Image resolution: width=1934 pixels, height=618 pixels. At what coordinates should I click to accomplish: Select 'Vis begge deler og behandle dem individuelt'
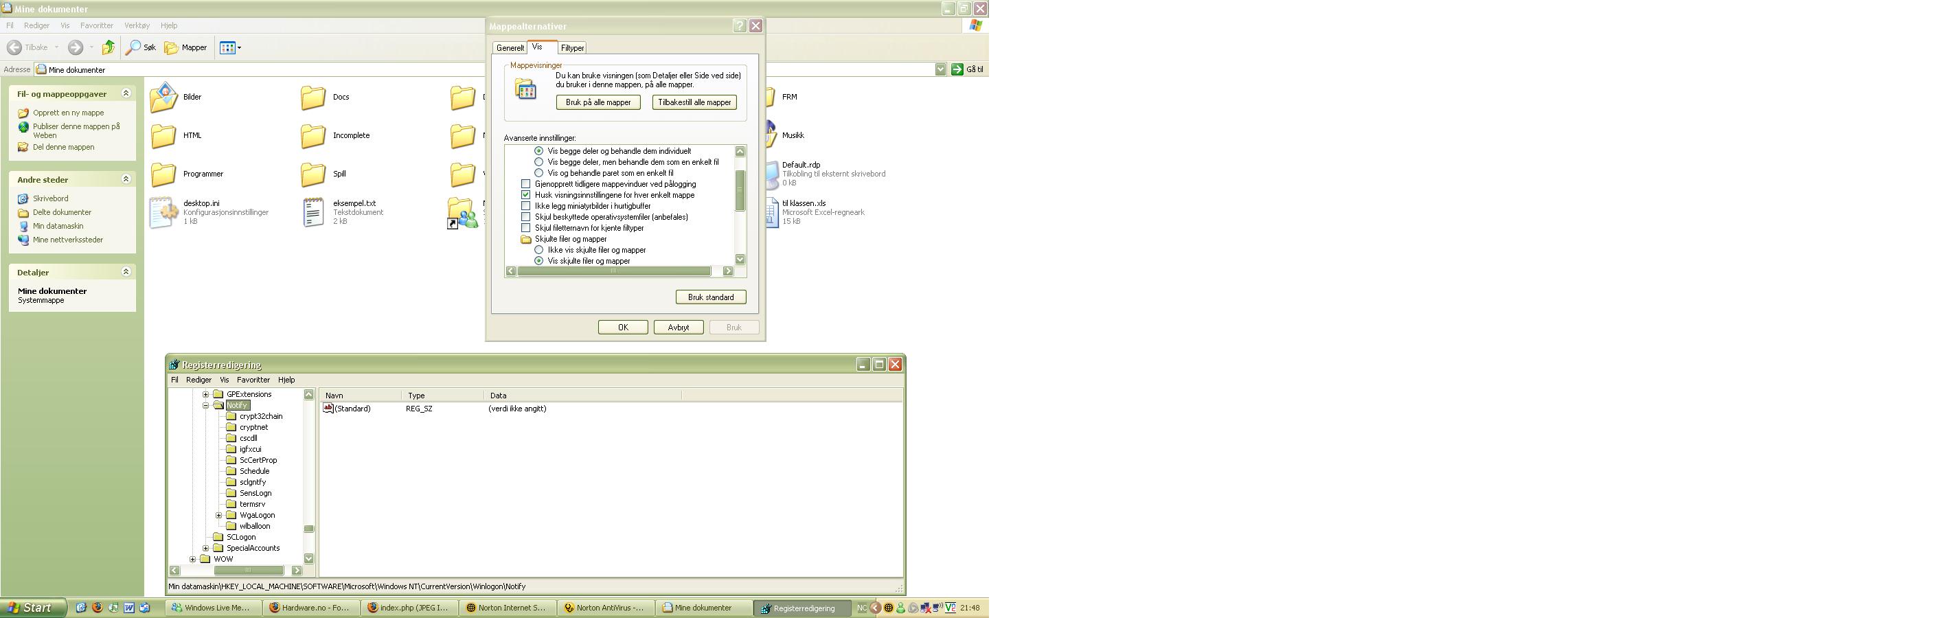point(538,151)
